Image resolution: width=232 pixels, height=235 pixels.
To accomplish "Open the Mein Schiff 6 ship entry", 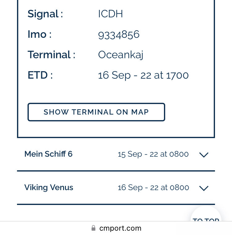I will pyautogui.click(x=116, y=154).
